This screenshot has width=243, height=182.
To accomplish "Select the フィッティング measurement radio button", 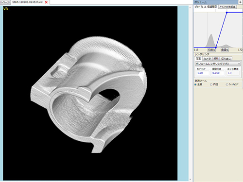I will pyautogui.click(x=227, y=84).
